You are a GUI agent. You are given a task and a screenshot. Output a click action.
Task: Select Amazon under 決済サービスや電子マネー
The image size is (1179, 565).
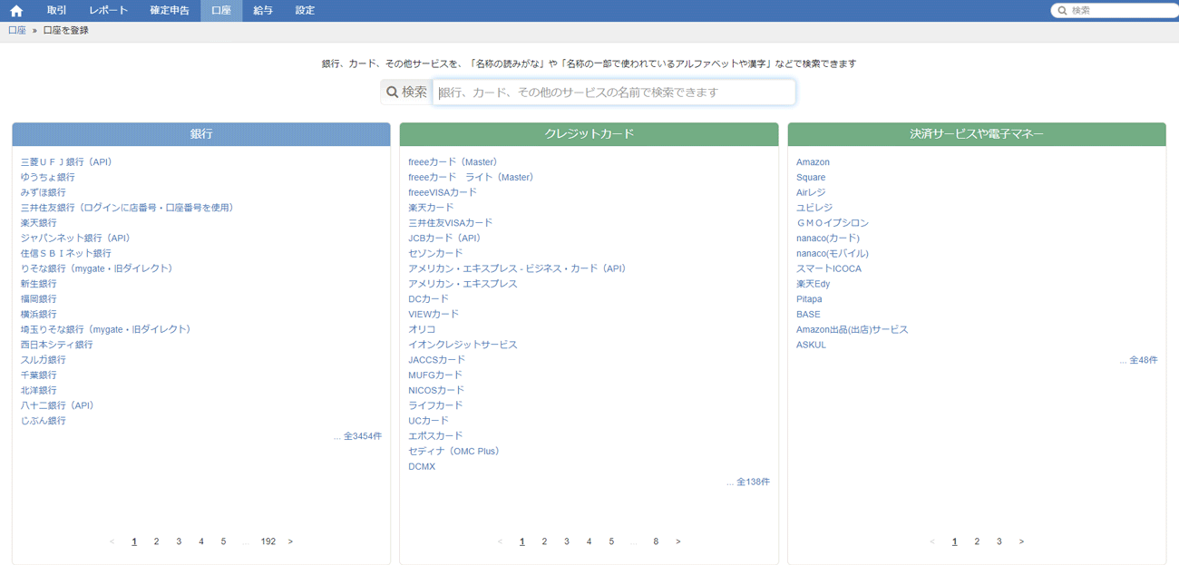(811, 161)
